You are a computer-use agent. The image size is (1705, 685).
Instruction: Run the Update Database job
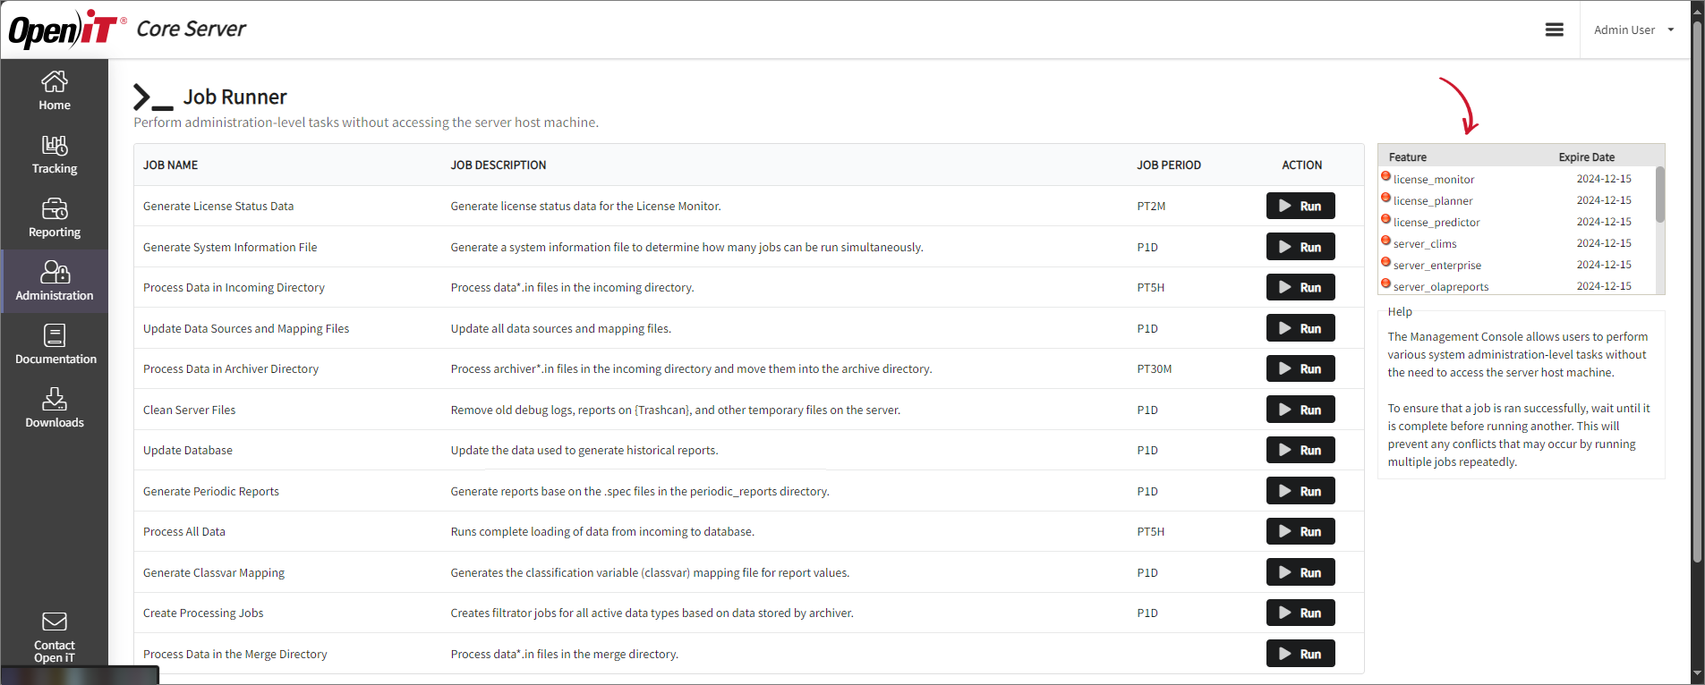point(1300,450)
